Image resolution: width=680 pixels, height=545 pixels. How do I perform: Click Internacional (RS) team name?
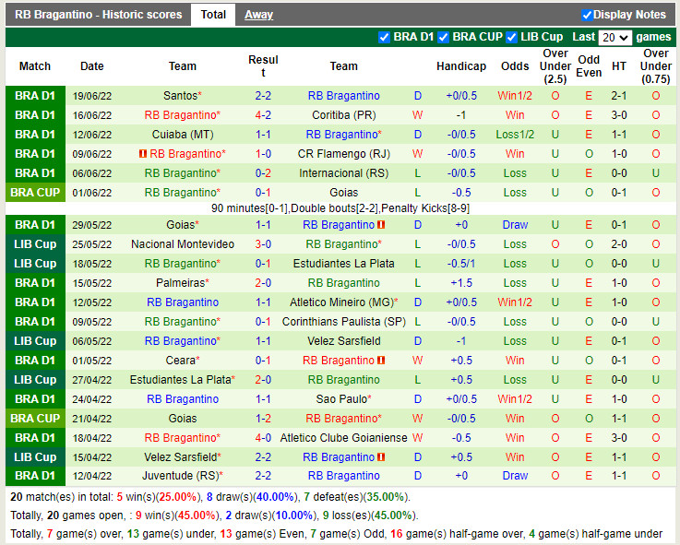coord(344,173)
